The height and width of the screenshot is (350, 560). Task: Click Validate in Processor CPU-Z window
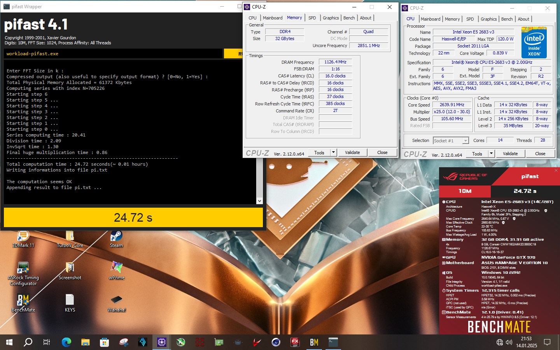click(x=510, y=154)
